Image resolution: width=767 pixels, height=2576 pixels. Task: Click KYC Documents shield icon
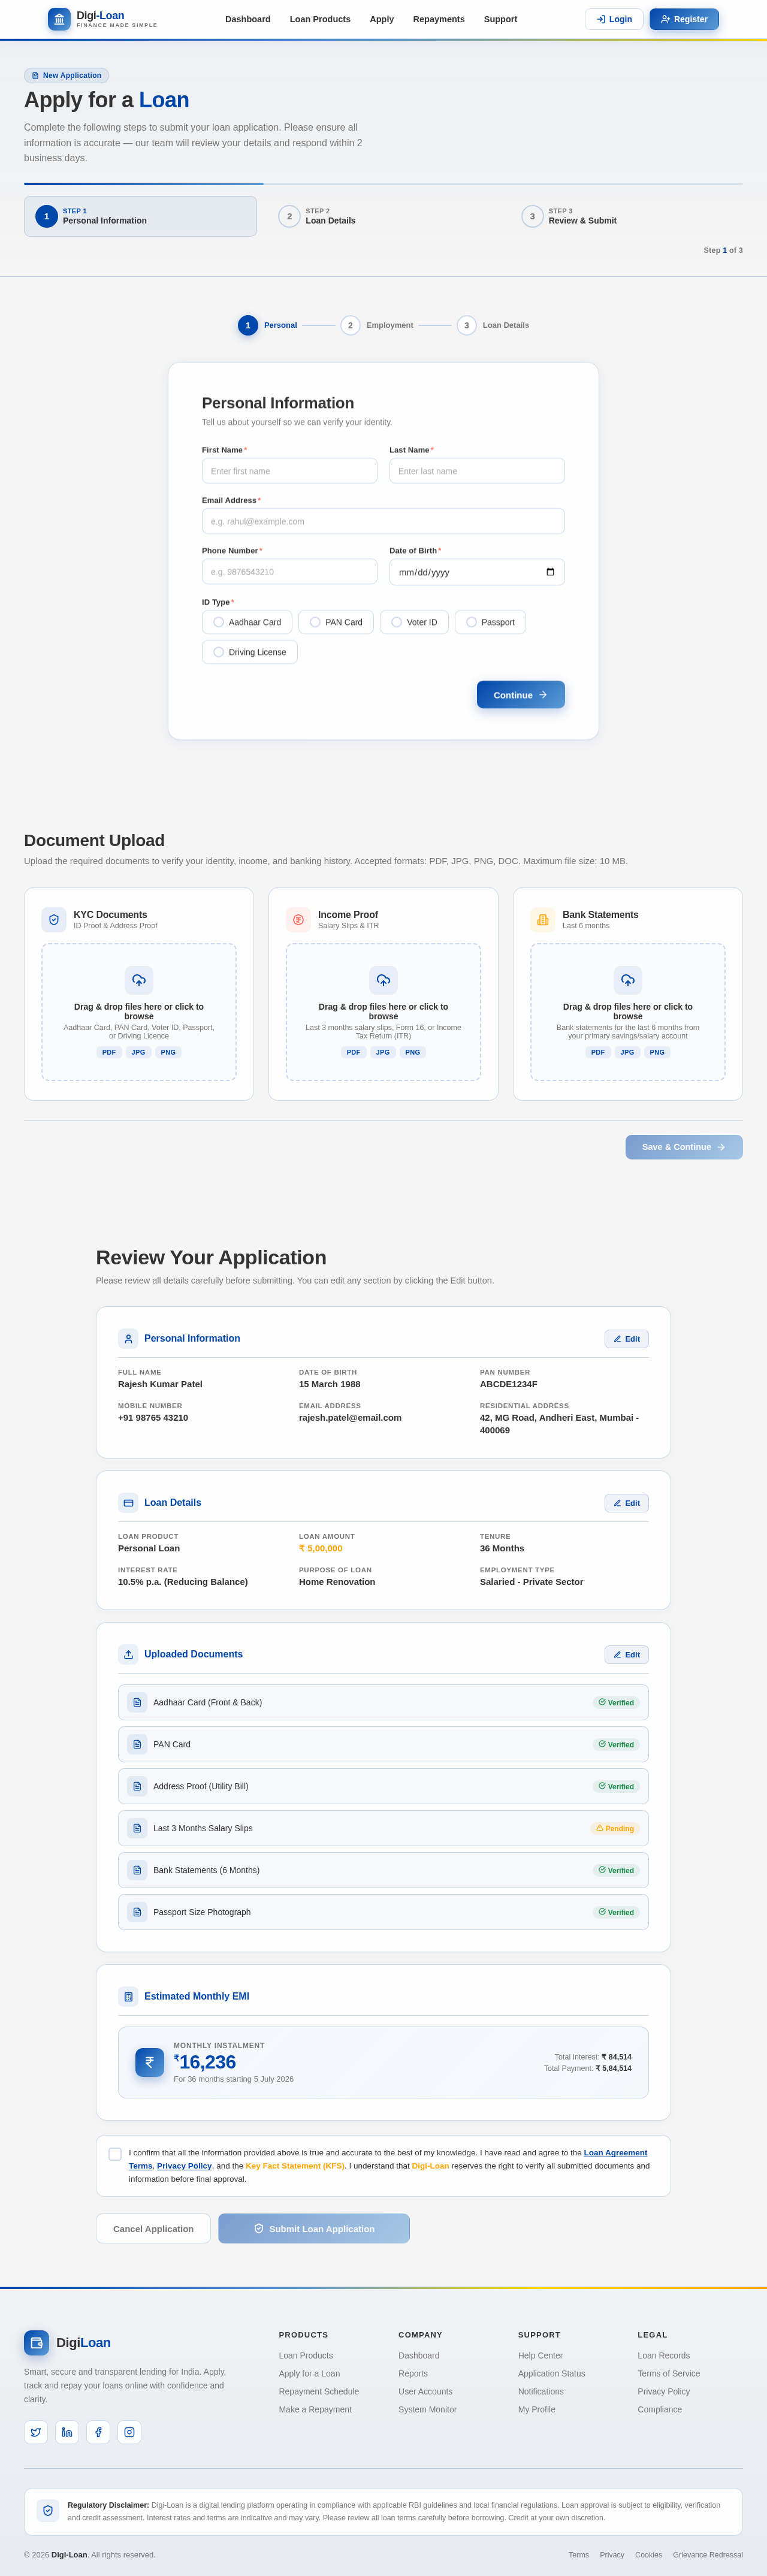coord(54,920)
